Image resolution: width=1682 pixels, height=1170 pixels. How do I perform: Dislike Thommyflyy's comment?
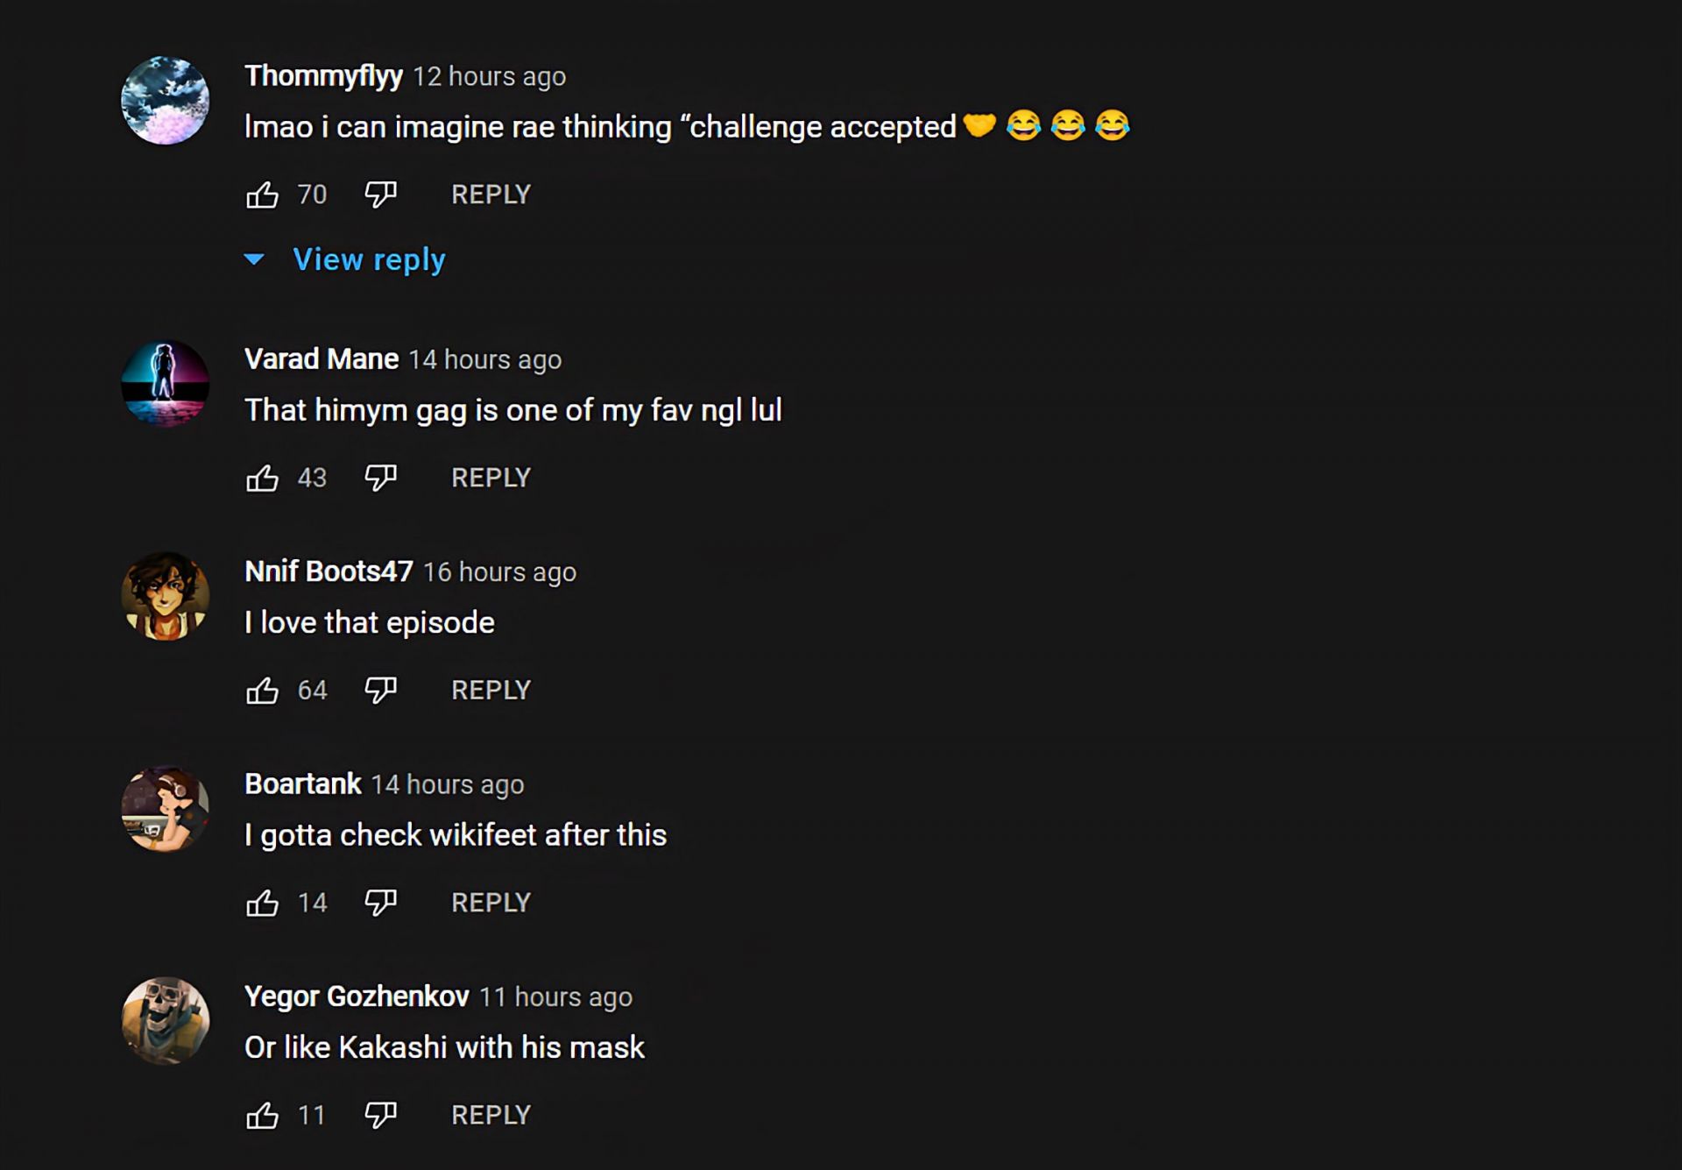coord(380,195)
